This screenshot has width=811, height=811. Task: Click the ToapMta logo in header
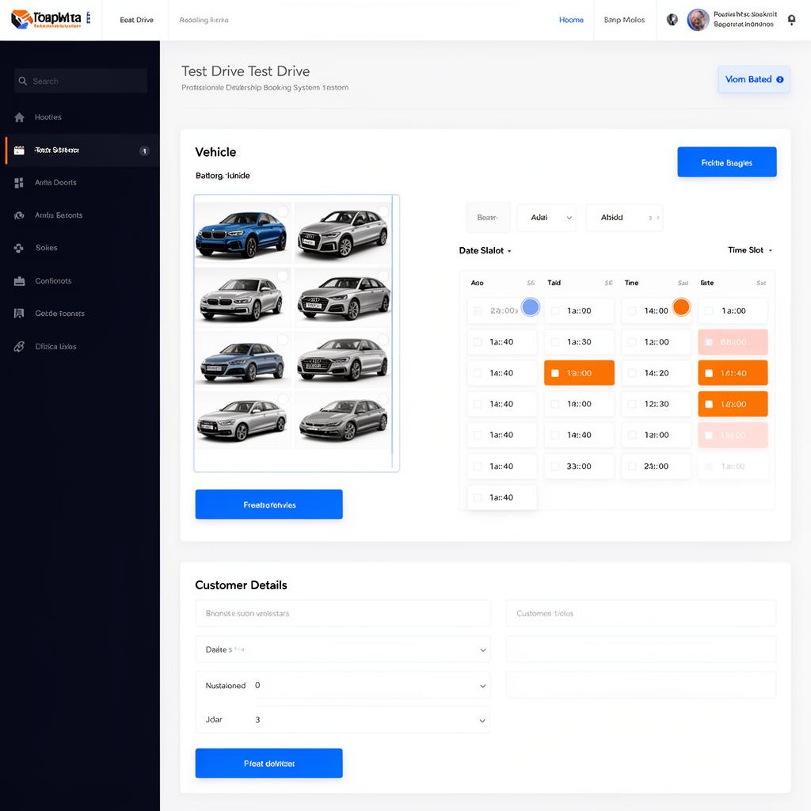(x=51, y=20)
